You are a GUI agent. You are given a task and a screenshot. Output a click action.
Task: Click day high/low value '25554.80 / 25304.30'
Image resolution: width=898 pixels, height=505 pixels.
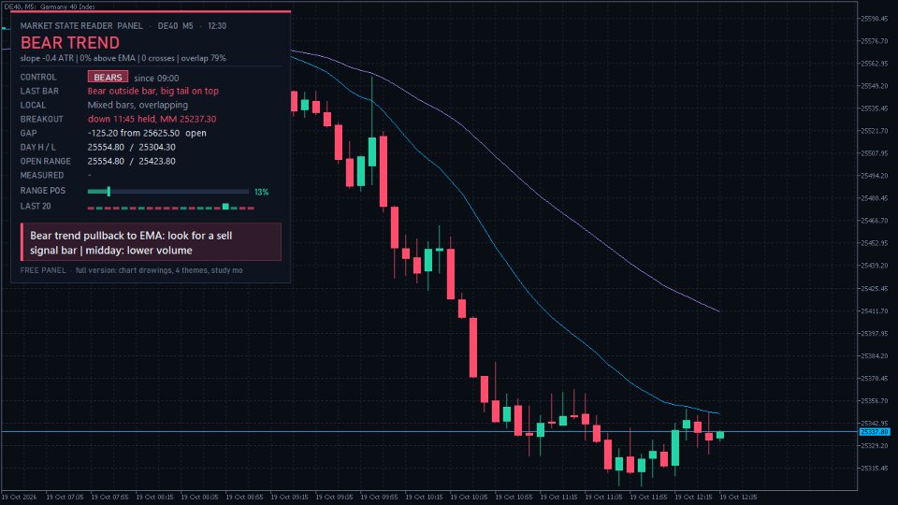pos(131,147)
